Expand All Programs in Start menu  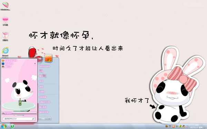coord(19,113)
